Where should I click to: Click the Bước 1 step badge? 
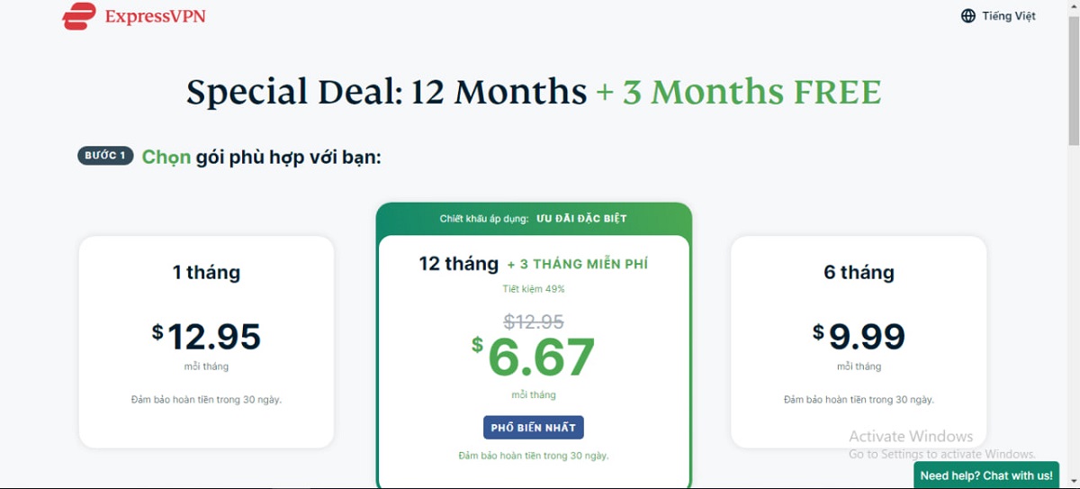coord(105,156)
